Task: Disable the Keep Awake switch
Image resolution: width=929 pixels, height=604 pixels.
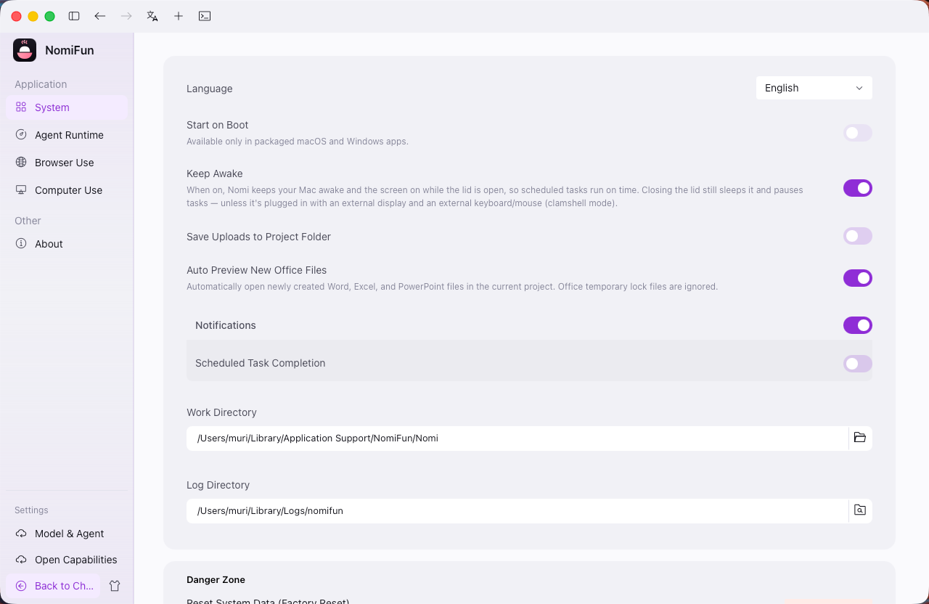Action: 858,188
